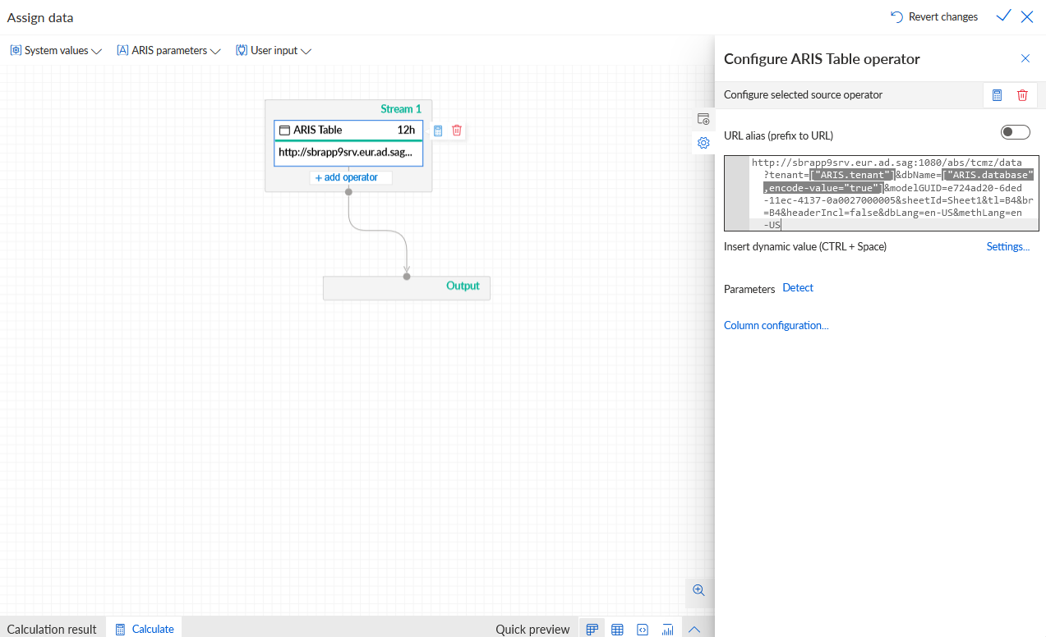Viewport: 1046px width, 637px height.
Task: Select the grid table Quick preview icon
Action: [617, 630]
